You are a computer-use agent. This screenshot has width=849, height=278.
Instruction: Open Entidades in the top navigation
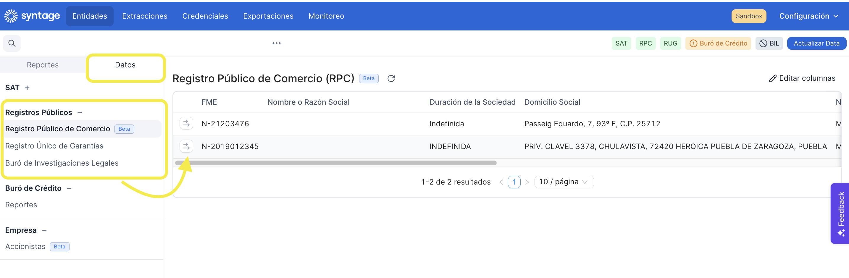tap(90, 16)
